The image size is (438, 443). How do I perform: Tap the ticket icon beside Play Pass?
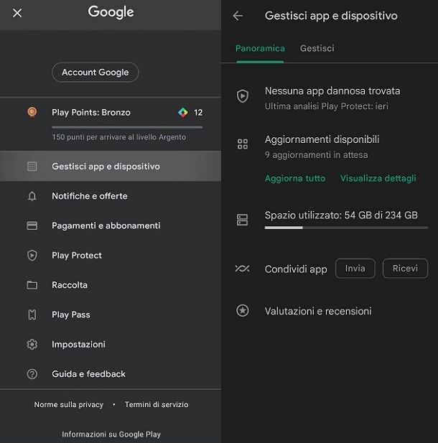[x=32, y=314]
